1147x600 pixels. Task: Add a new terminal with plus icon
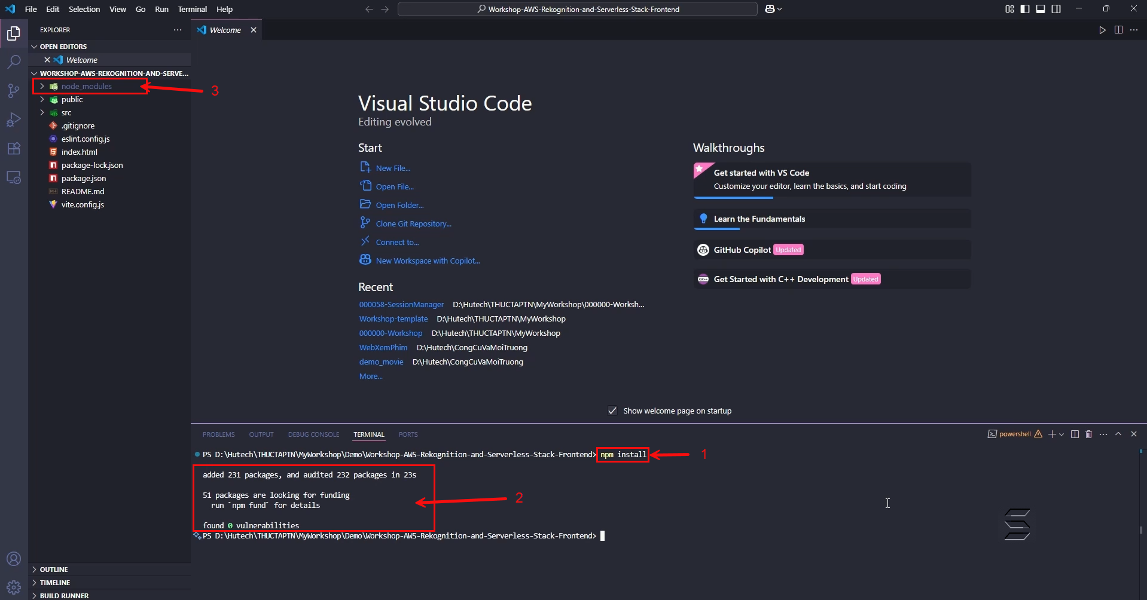[x=1052, y=434]
